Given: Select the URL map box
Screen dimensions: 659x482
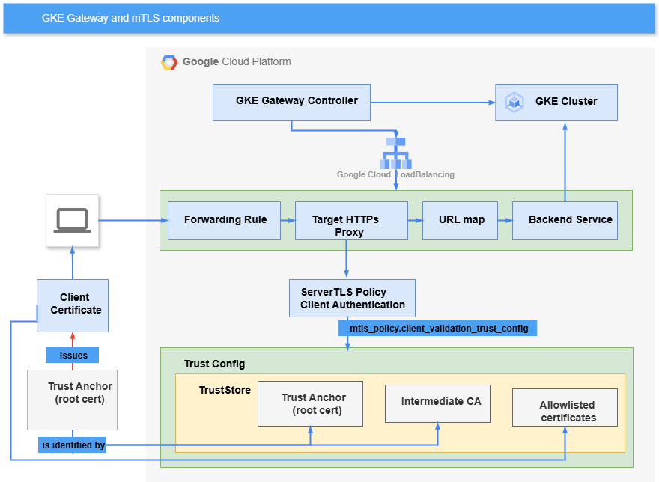Looking at the screenshot, I should click(461, 220).
